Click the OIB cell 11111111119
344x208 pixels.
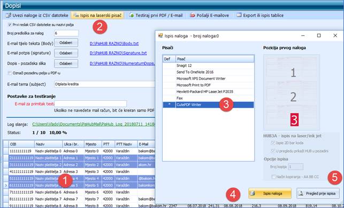coord(21,151)
